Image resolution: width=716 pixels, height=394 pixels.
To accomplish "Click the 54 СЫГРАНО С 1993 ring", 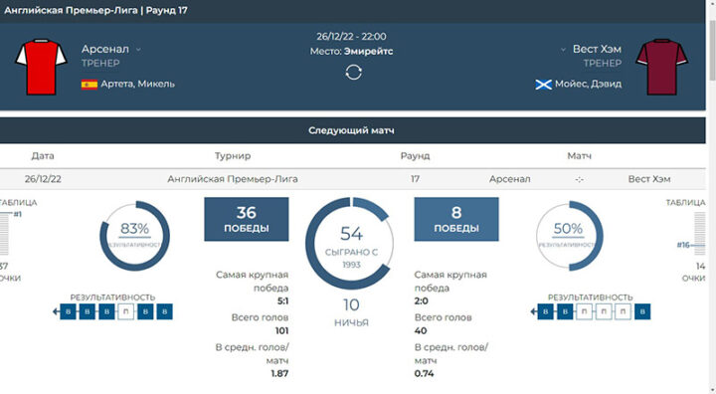I will click(350, 244).
